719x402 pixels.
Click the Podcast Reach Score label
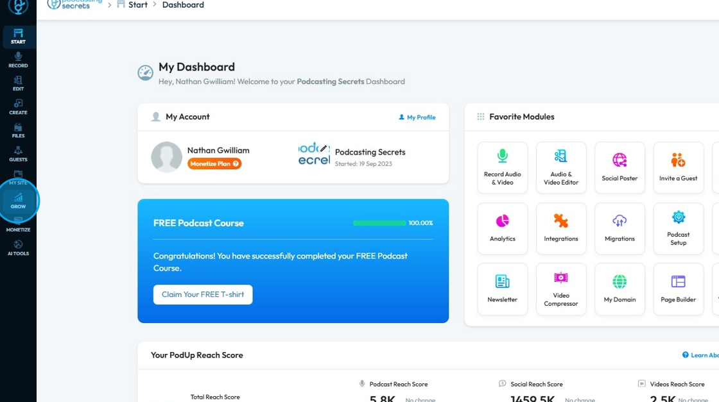(x=399, y=384)
